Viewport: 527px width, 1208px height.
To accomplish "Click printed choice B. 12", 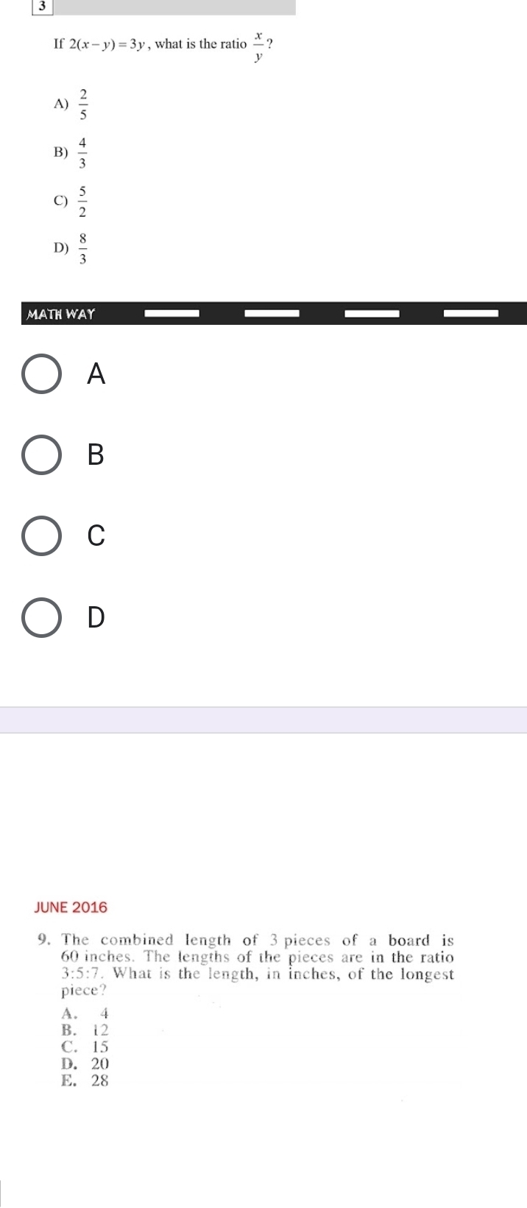I will point(85,1030).
